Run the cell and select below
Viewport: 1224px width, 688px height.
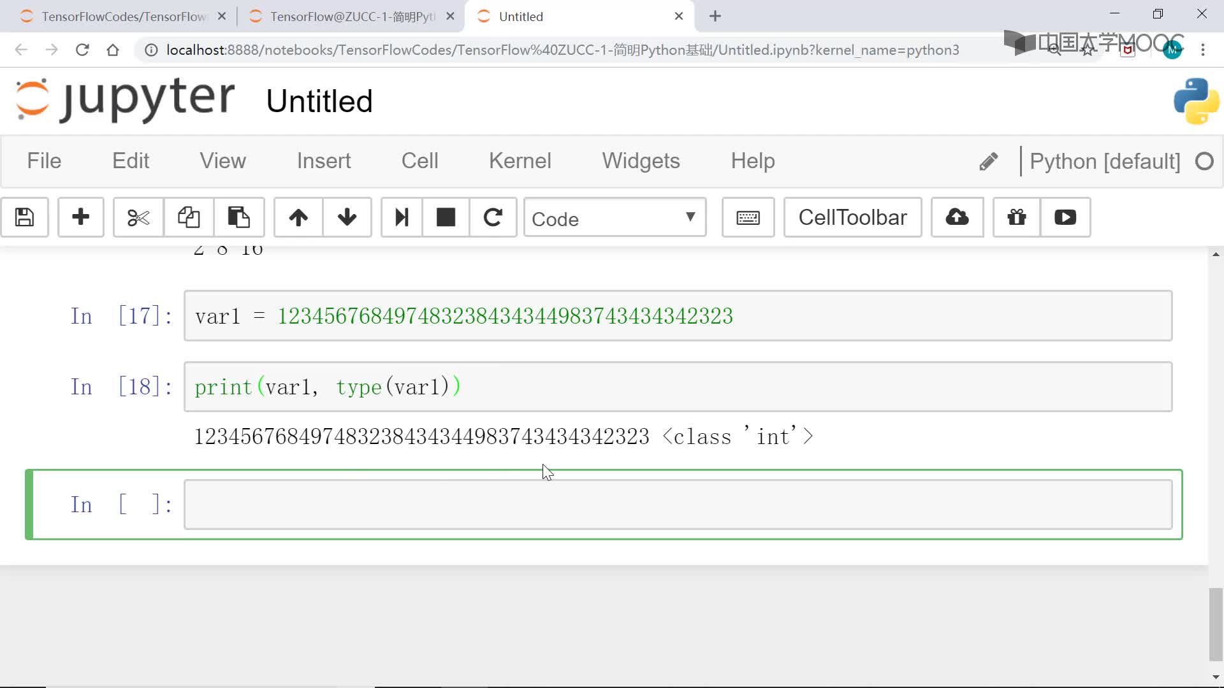pyautogui.click(x=402, y=217)
